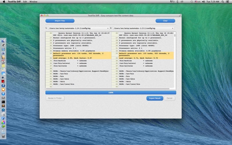Click left pane 'Load average: 2.50' line

pyautogui.click(x=72, y=58)
